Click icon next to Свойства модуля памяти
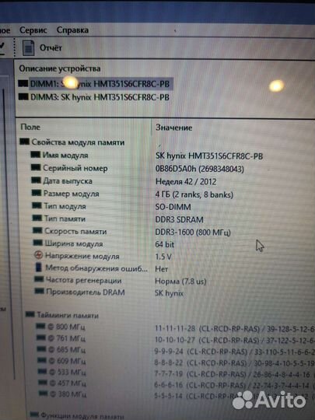The height and width of the screenshot is (420, 315). [24, 141]
